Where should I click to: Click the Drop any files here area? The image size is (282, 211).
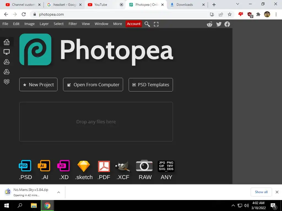[96, 122]
